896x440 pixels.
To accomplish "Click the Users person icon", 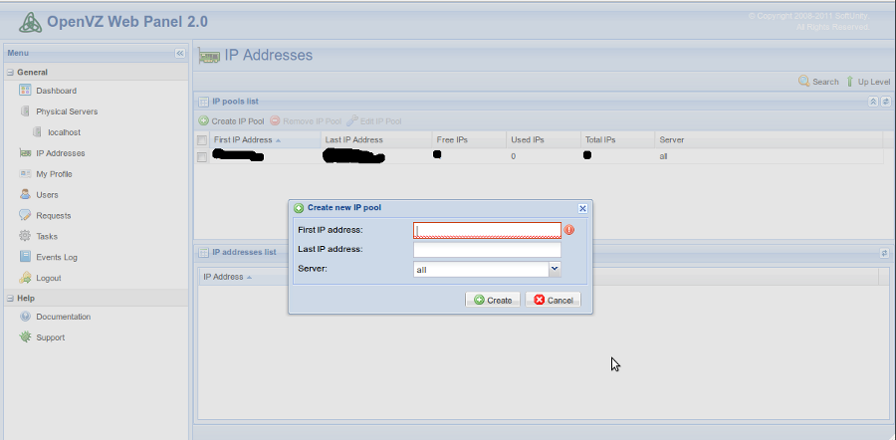I will [x=25, y=194].
